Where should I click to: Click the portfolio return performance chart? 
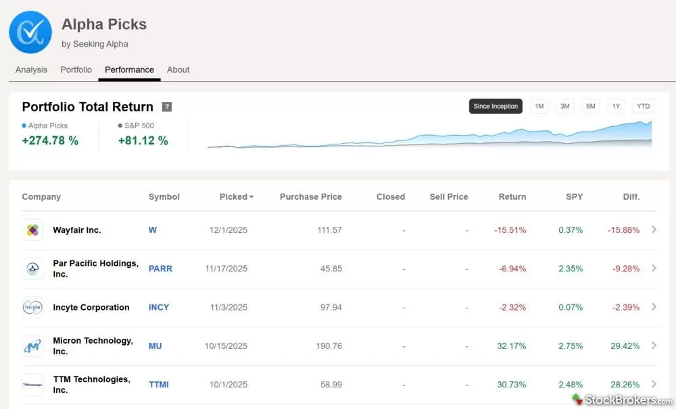click(429, 136)
